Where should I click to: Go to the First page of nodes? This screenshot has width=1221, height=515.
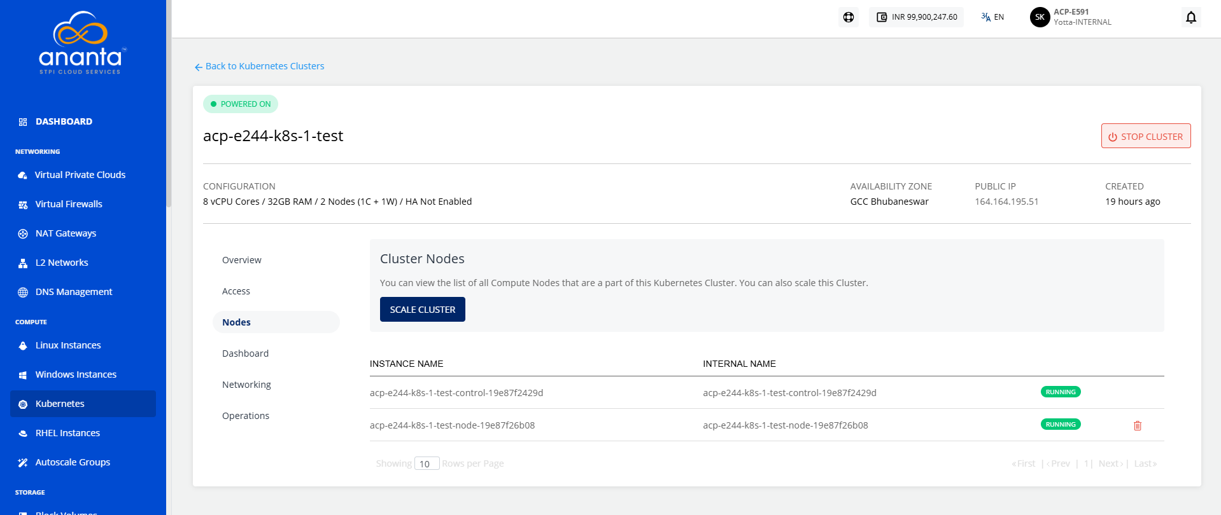(1024, 464)
